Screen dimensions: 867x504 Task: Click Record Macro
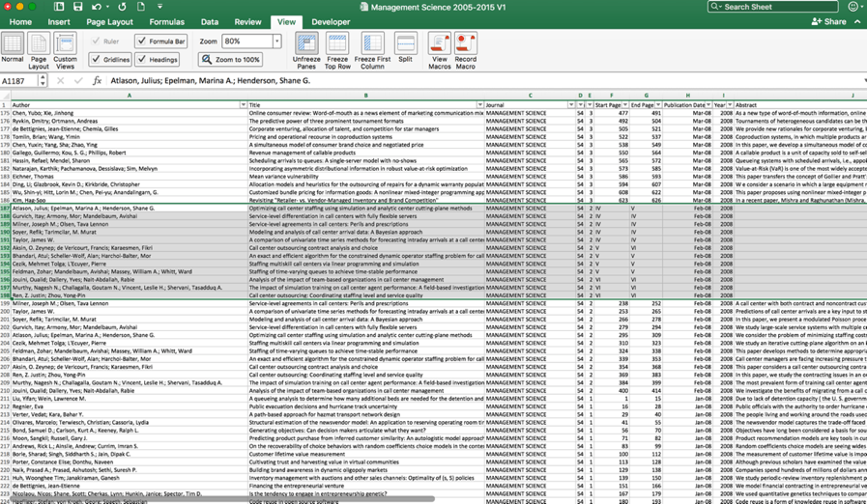[x=466, y=50]
